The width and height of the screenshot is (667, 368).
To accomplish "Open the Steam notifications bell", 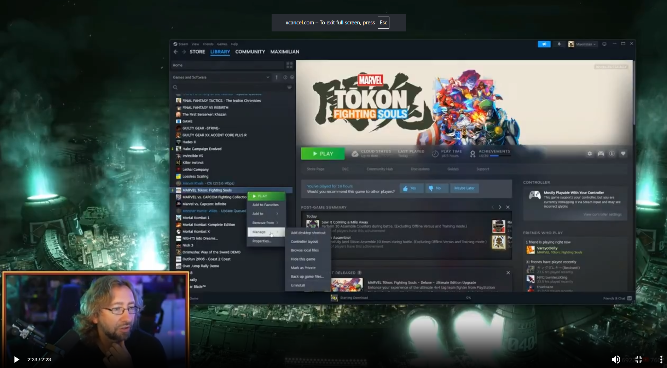I will (x=559, y=44).
